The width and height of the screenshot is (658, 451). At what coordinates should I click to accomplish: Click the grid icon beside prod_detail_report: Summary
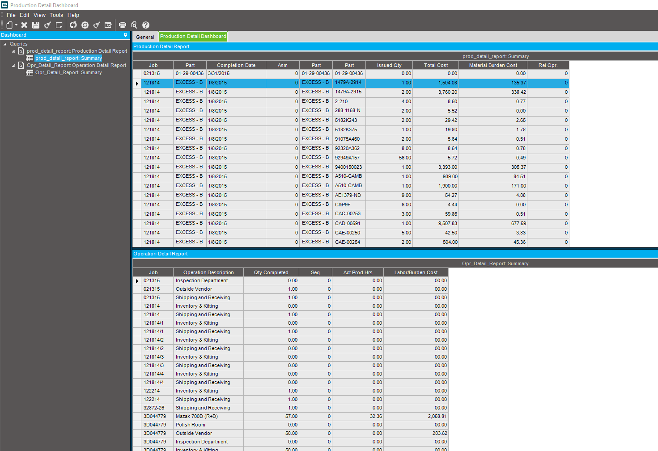pos(30,58)
